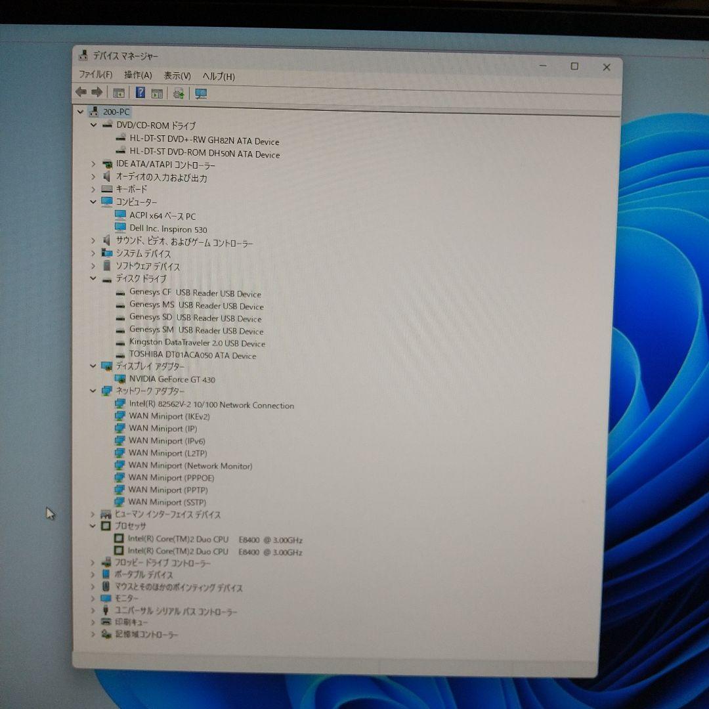Image resolution: width=709 pixels, height=709 pixels.
Task: Click the プロセッサ category icon
Action: click(x=106, y=526)
